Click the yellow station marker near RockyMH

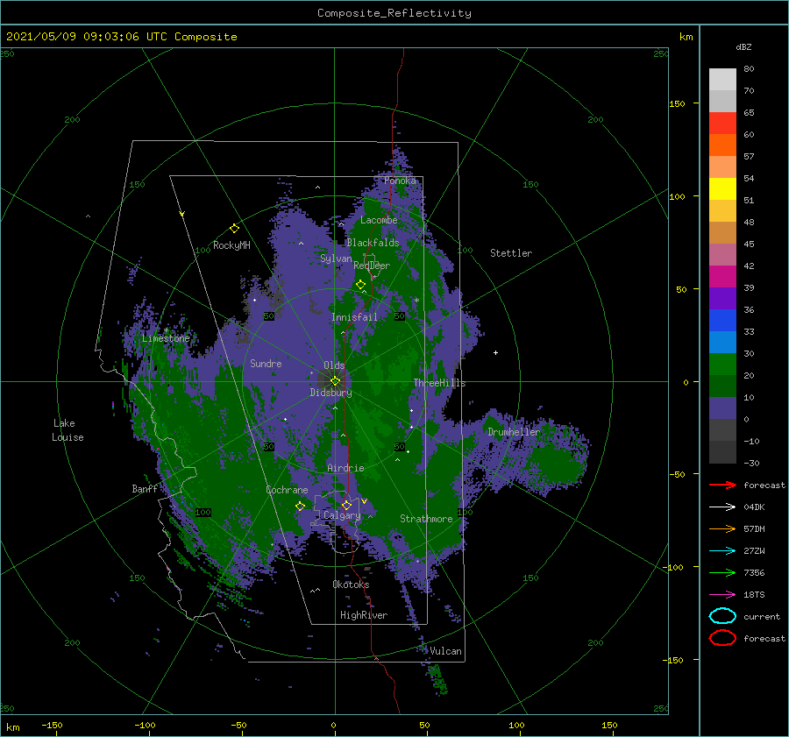234,229
